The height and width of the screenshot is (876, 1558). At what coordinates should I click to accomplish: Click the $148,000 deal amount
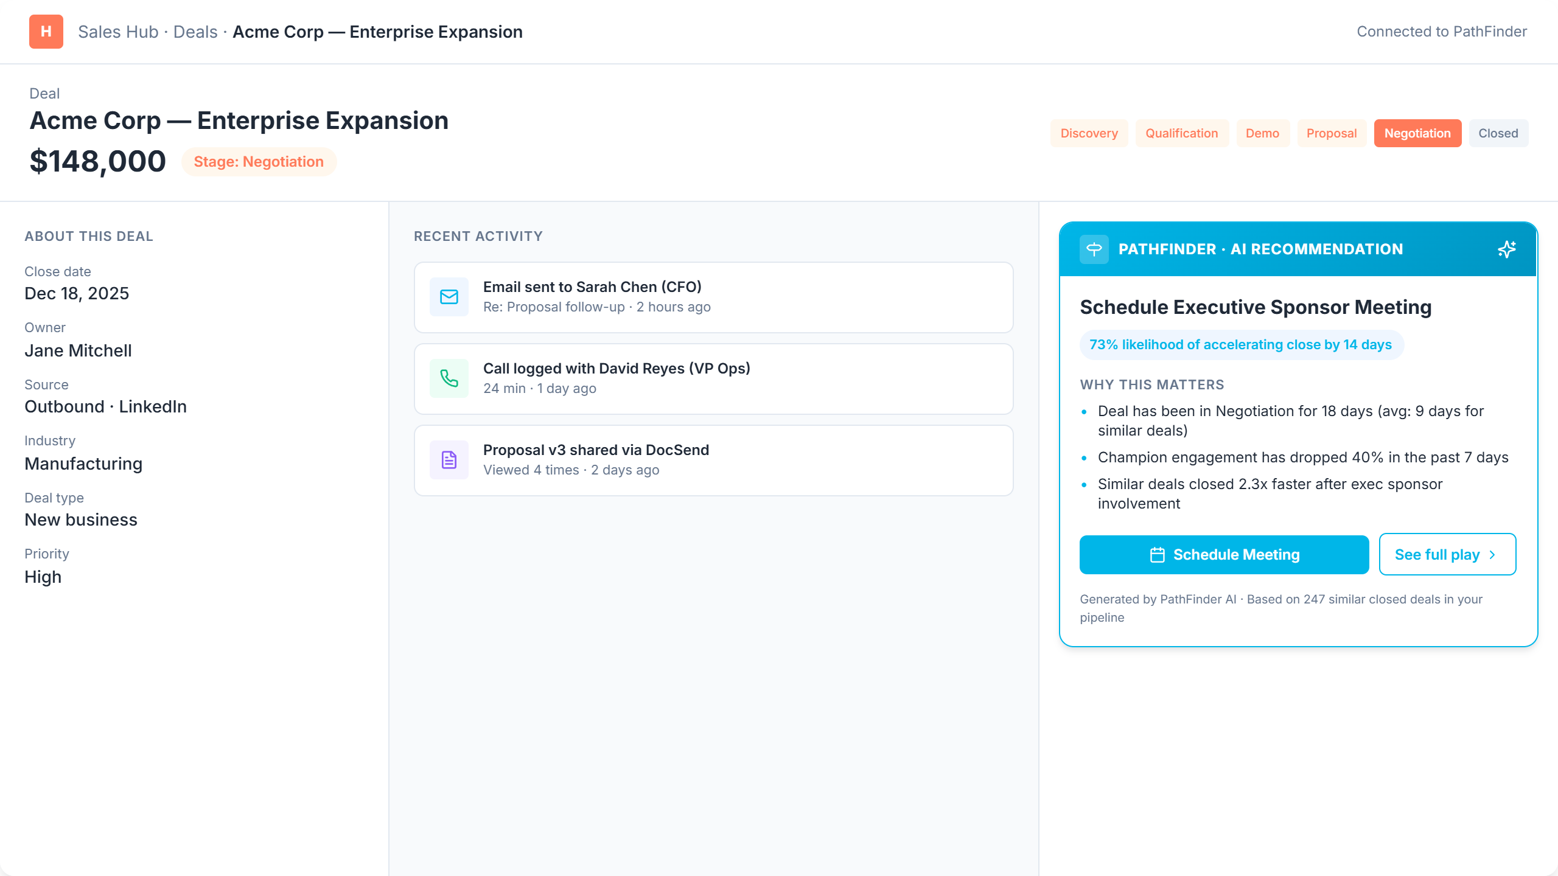pyautogui.click(x=97, y=162)
